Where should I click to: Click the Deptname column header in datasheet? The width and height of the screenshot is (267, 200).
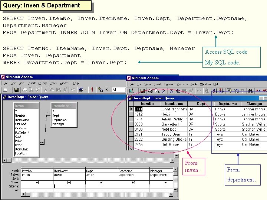pyautogui.click(x=228, y=104)
